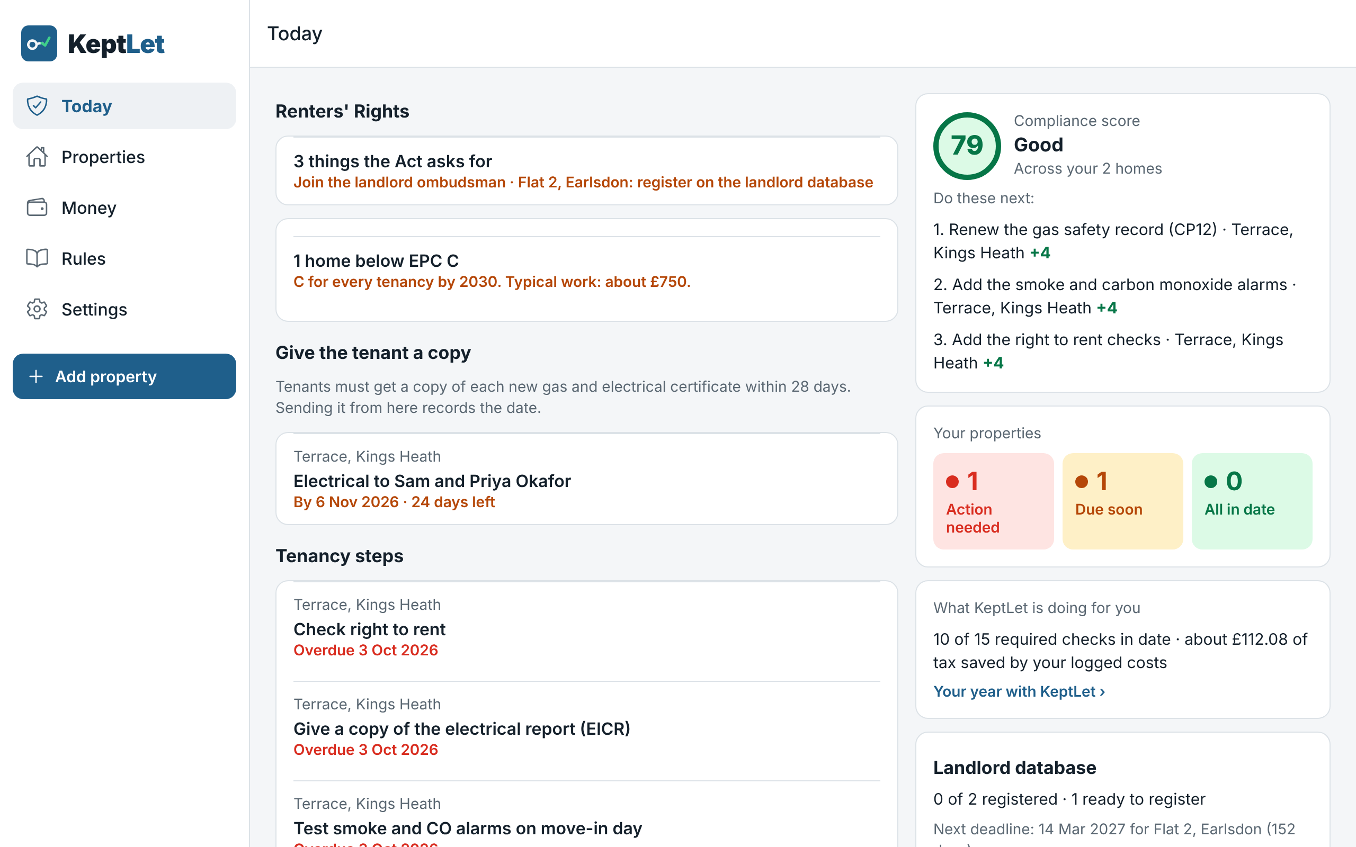This screenshot has width=1356, height=847.
Task: Click the Tenancy steps heading
Action: tap(340, 556)
